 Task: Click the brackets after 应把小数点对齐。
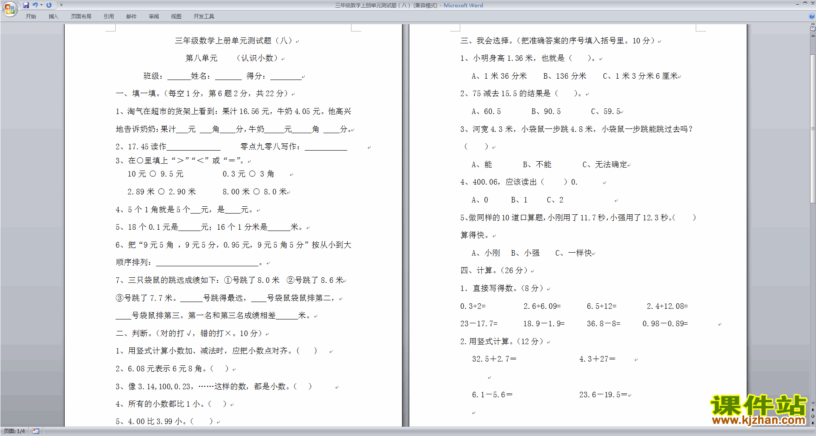307,351
